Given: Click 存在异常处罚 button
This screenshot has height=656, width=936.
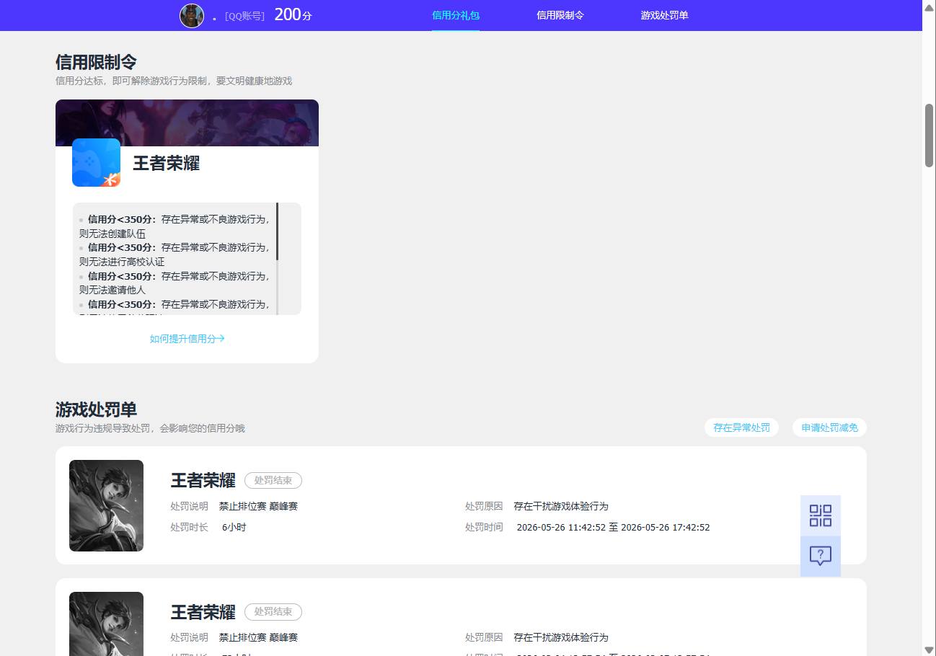Looking at the screenshot, I should tap(741, 427).
